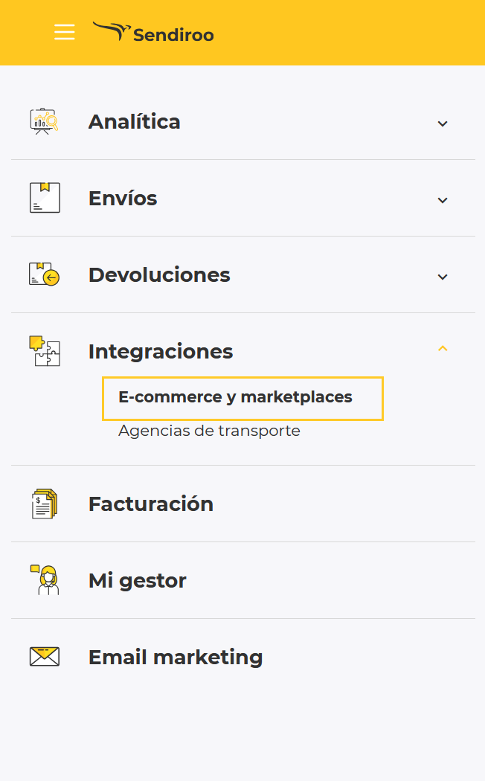
Task: Select Agencias de transporte
Action: pos(209,430)
